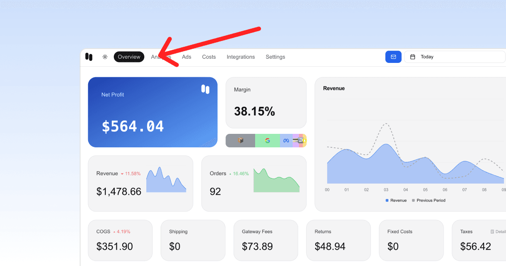Open Settings from the navigation bar
Image resolution: width=506 pixels, height=266 pixels.
coord(275,57)
